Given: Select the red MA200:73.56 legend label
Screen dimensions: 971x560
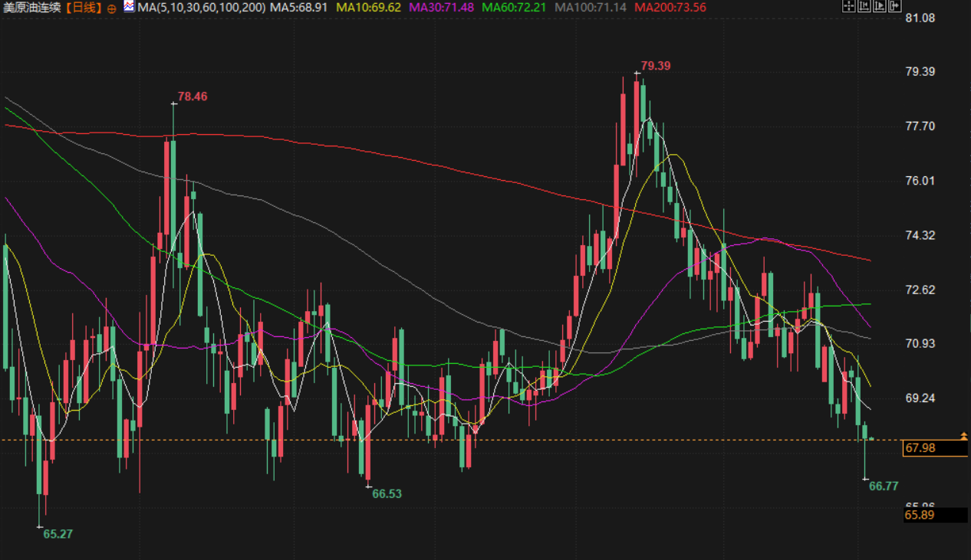Looking at the screenshot, I should coord(670,8).
